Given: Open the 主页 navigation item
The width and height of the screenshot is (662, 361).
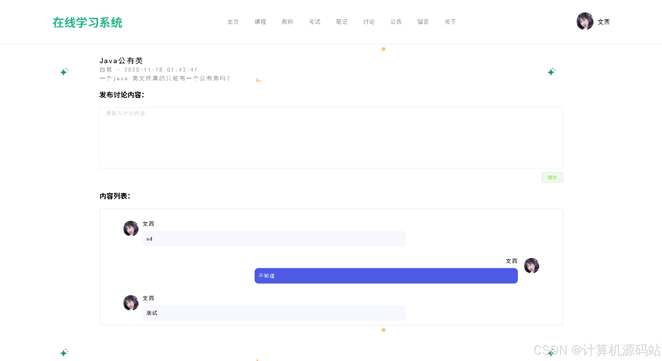Looking at the screenshot, I should pyautogui.click(x=233, y=22).
